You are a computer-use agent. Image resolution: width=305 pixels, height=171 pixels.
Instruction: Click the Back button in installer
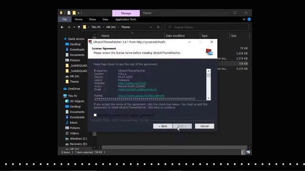[x=163, y=126]
